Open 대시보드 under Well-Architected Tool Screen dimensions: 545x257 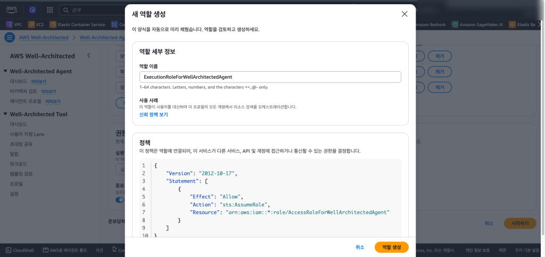19,124
